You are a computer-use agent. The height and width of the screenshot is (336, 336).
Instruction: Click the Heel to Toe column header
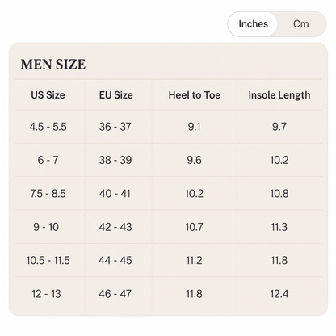click(195, 95)
